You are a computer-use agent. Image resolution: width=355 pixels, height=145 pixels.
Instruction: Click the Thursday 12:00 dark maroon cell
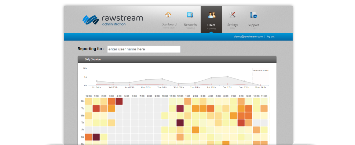[180, 123]
